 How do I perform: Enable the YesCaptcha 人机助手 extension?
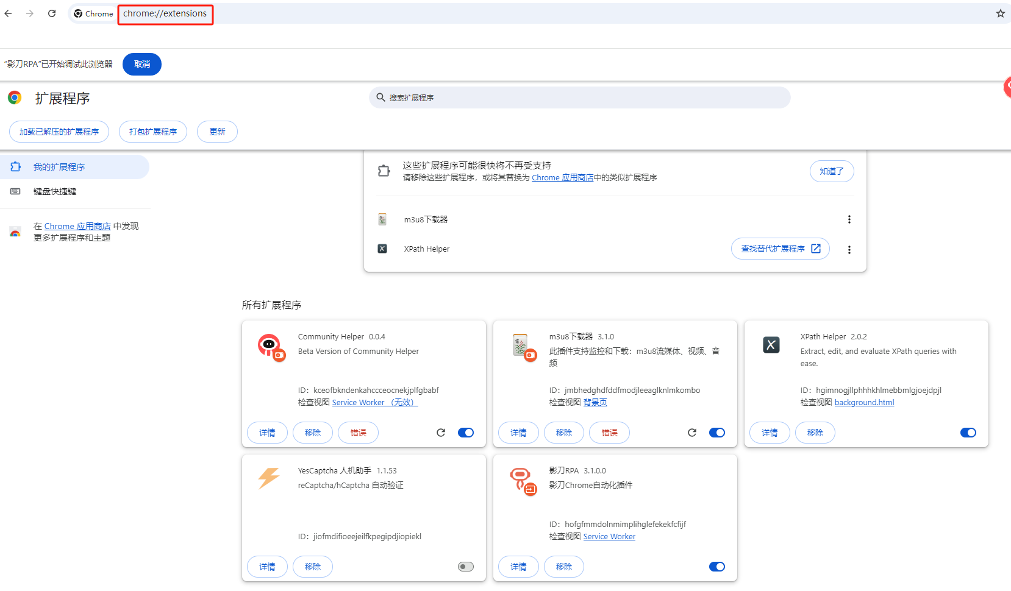coord(466,567)
